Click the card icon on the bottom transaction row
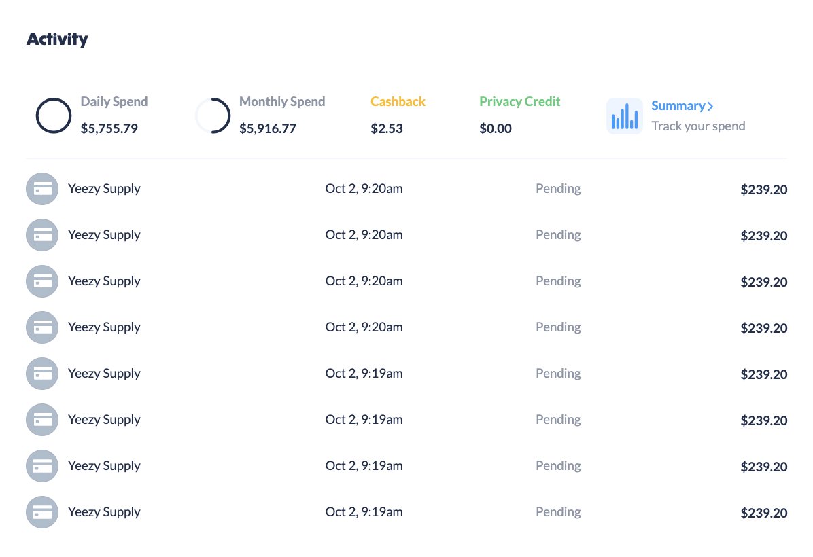813x557 pixels. point(42,512)
